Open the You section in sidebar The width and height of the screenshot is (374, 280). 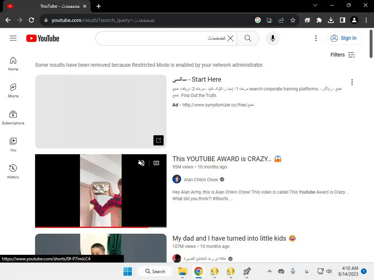click(13, 144)
